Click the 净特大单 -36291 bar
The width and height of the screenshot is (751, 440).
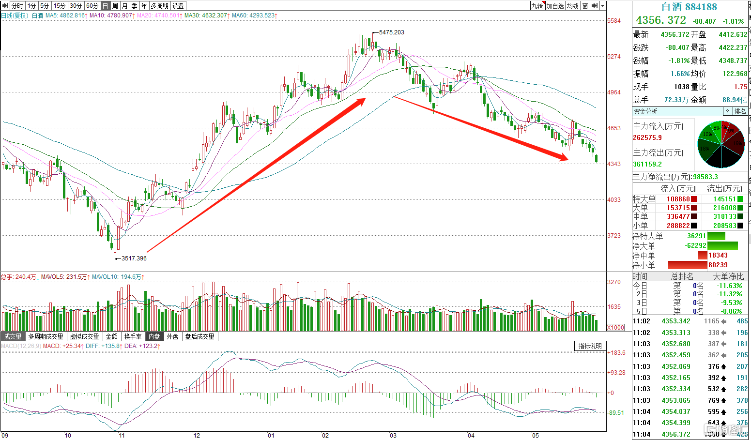click(x=716, y=236)
